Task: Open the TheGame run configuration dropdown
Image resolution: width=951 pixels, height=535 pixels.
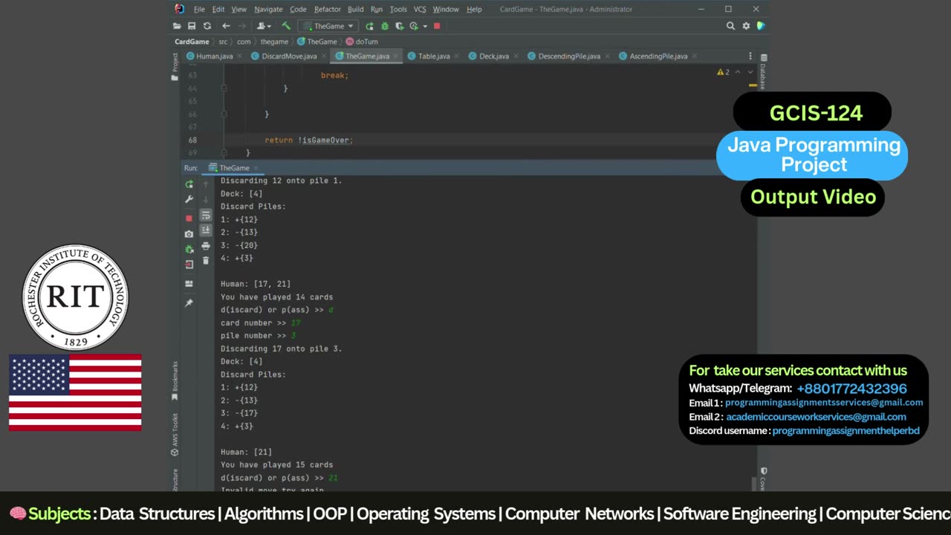Action: coord(329,26)
